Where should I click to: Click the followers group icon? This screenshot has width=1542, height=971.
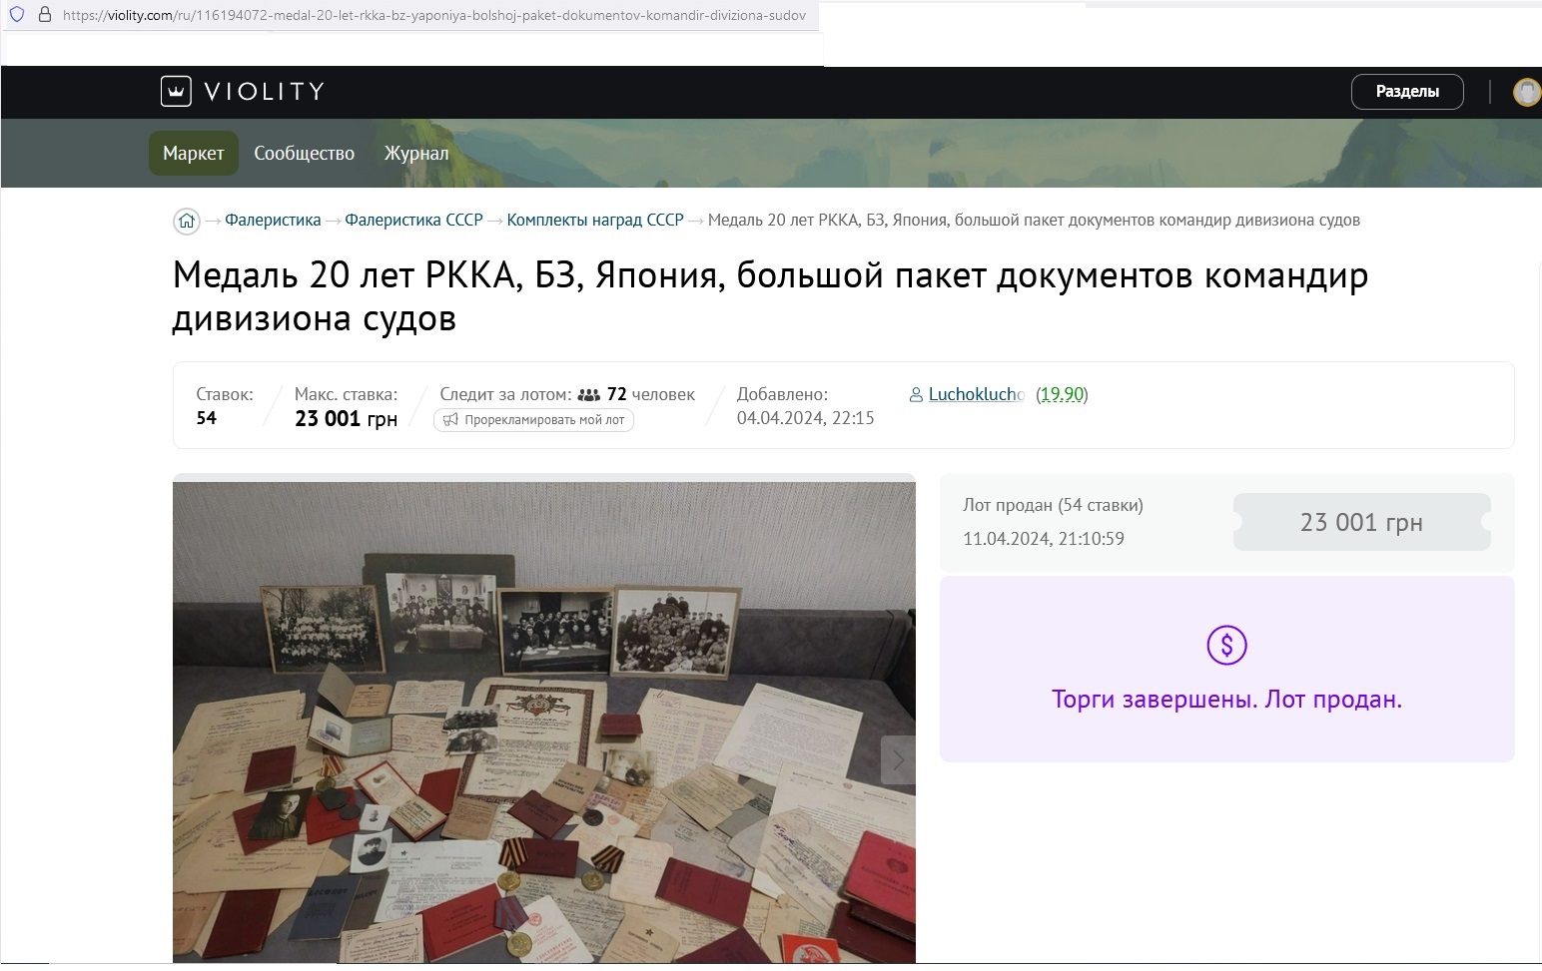tap(589, 395)
